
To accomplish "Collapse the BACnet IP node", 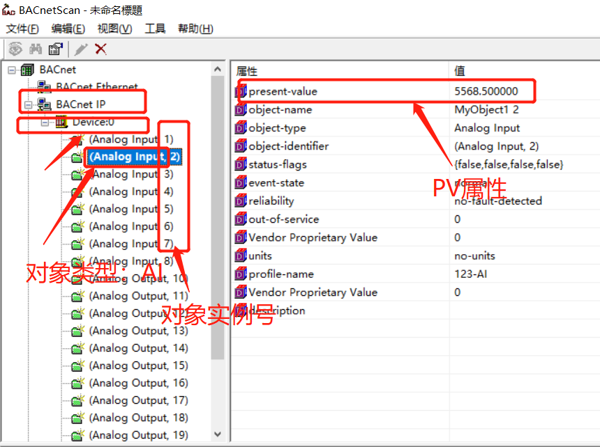I will tap(29, 104).
